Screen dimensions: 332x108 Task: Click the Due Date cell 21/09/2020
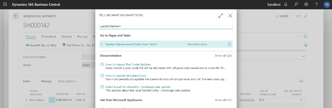pos(247,100)
